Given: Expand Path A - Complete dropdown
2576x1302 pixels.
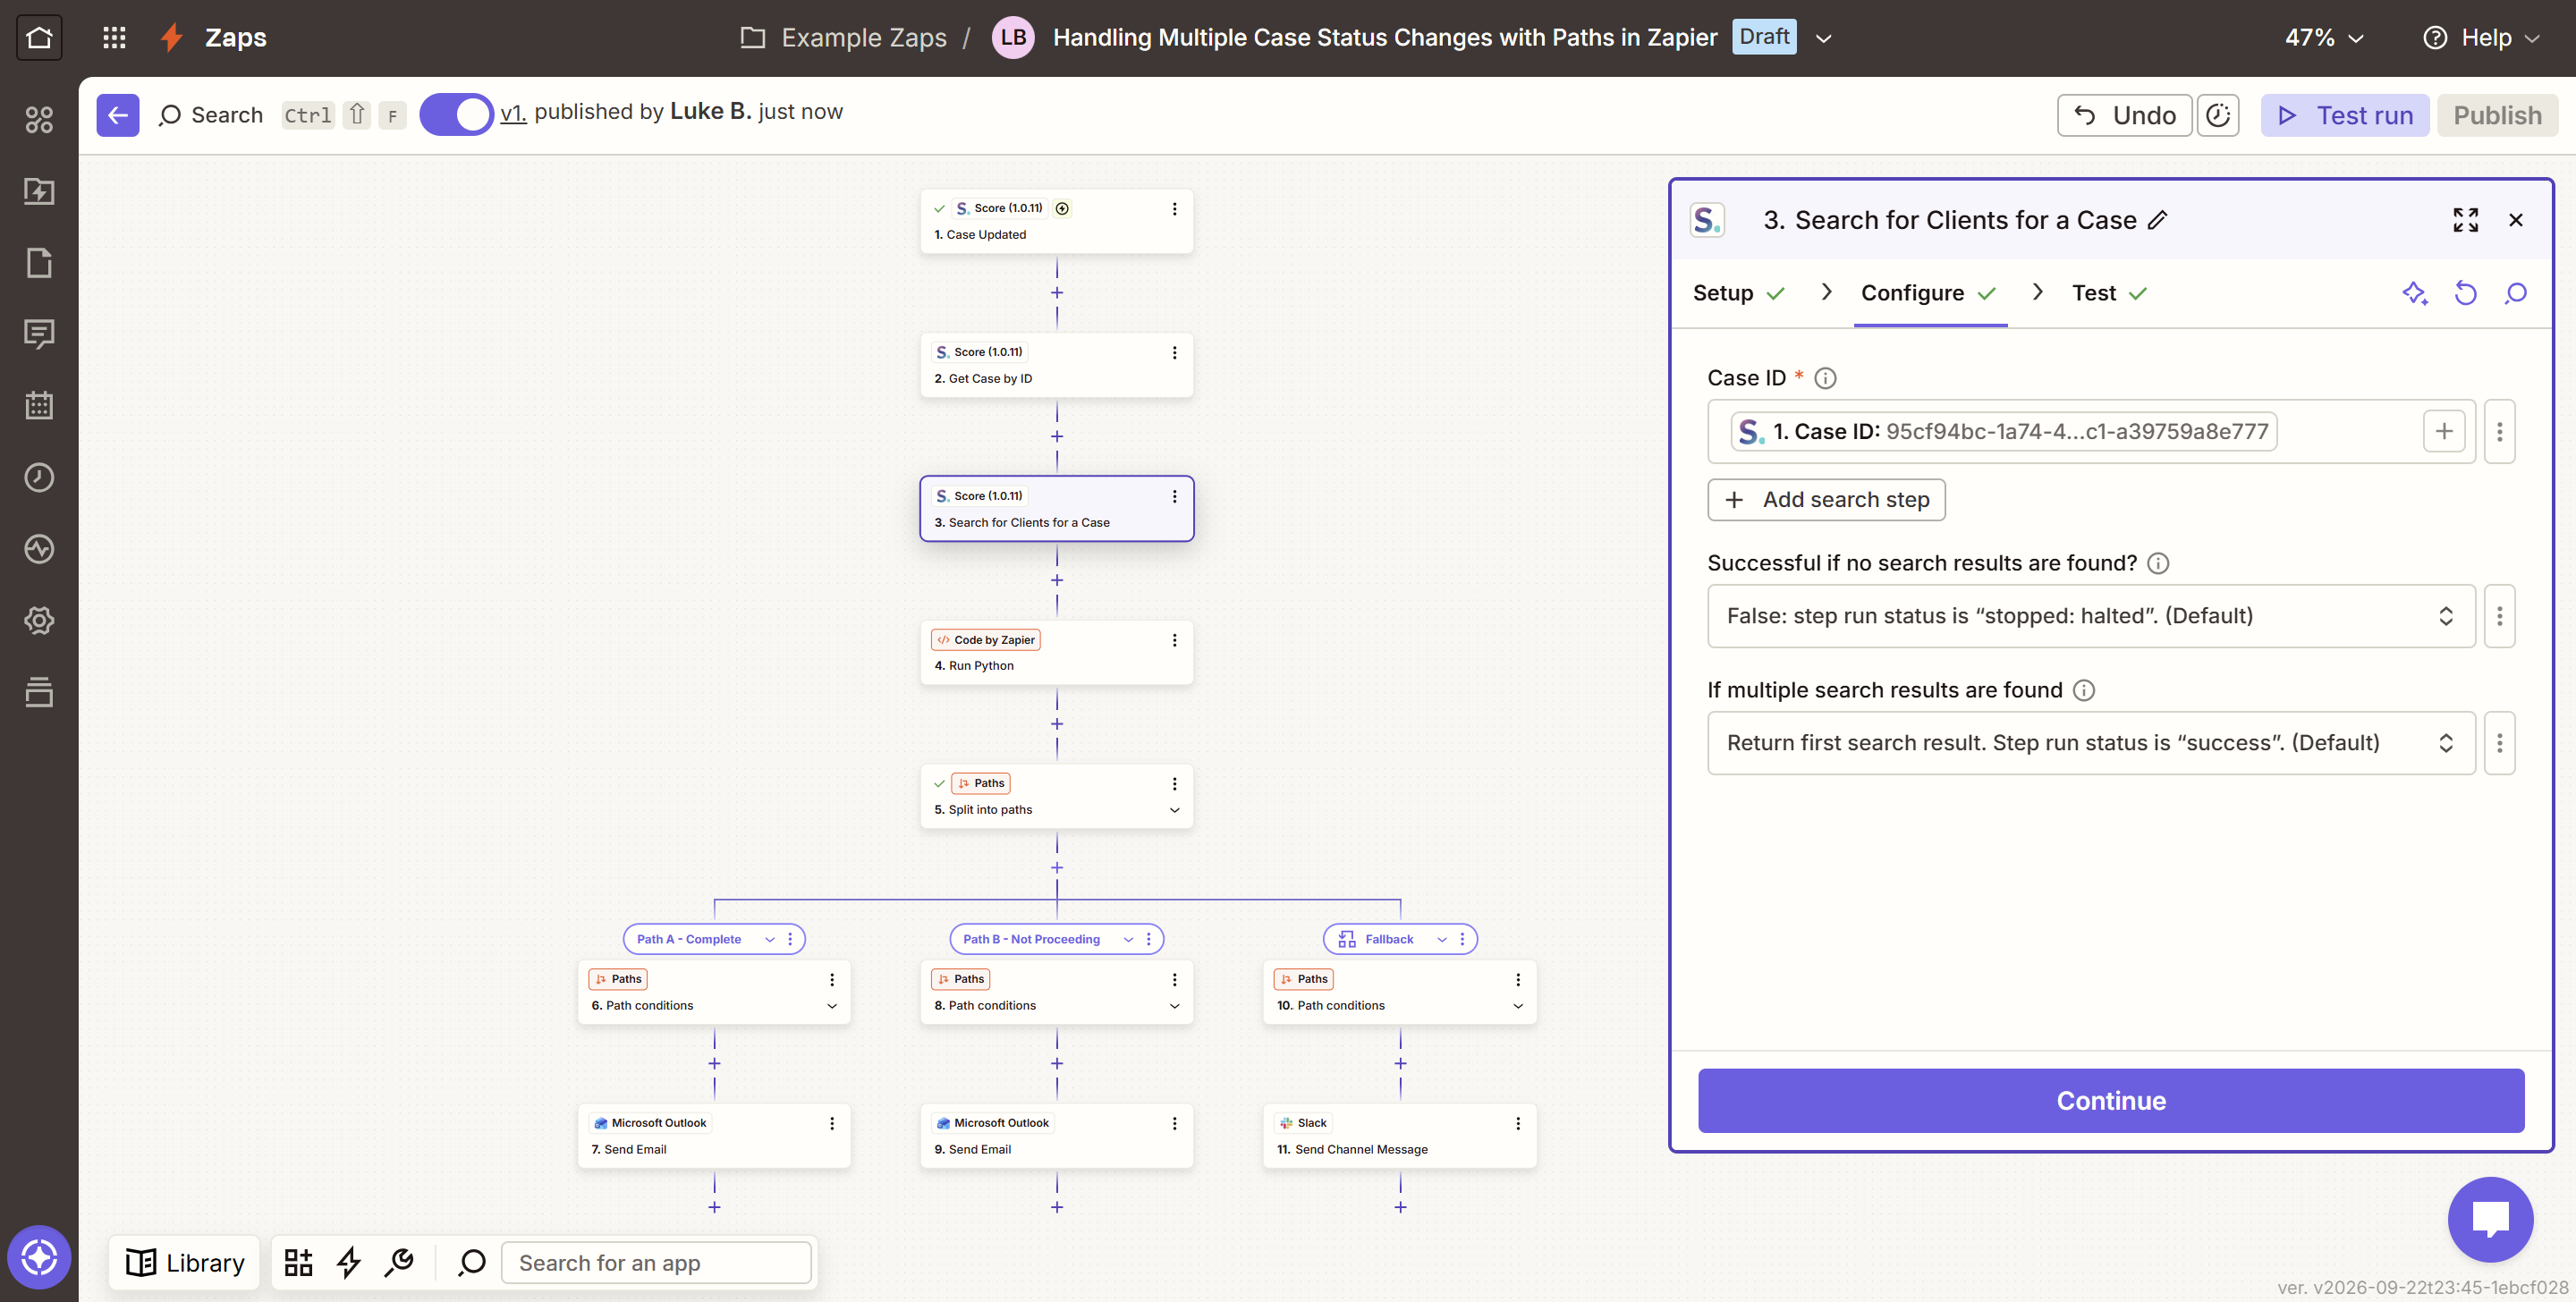Looking at the screenshot, I should point(769,939).
